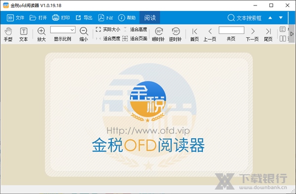
Task: Click the single-page layout icon
Action: click(282, 29)
